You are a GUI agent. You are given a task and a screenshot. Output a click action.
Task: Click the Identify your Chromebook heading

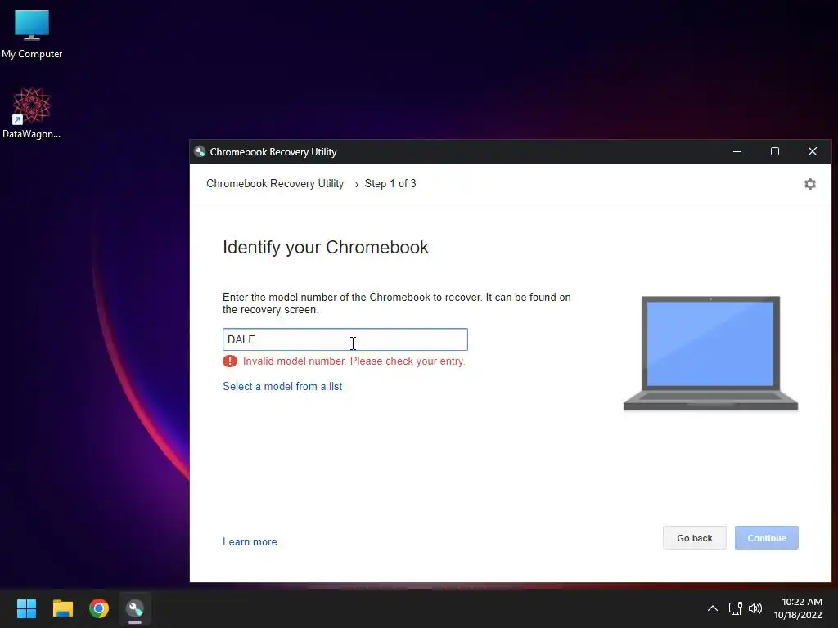click(326, 247)
